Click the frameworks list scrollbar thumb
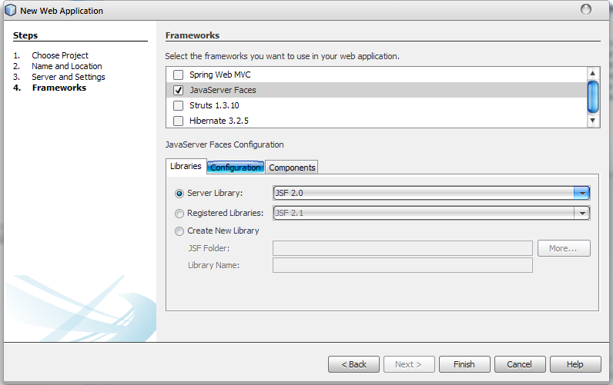This screenshot has height=385, width=613. click(593, 96)
